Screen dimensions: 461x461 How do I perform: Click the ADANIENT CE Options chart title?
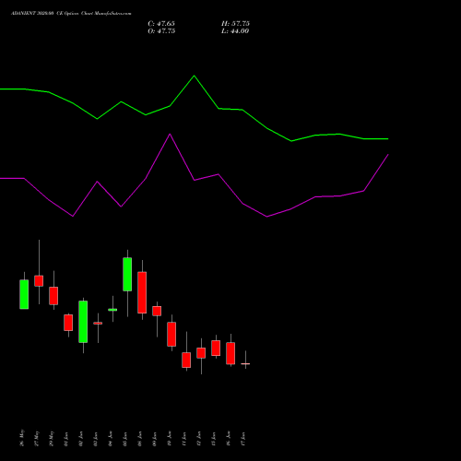71,14
